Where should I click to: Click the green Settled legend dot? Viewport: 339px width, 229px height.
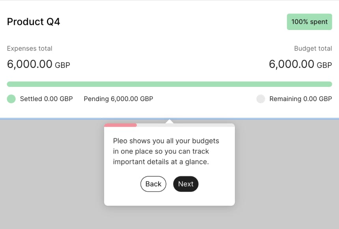tap(11, 99)
